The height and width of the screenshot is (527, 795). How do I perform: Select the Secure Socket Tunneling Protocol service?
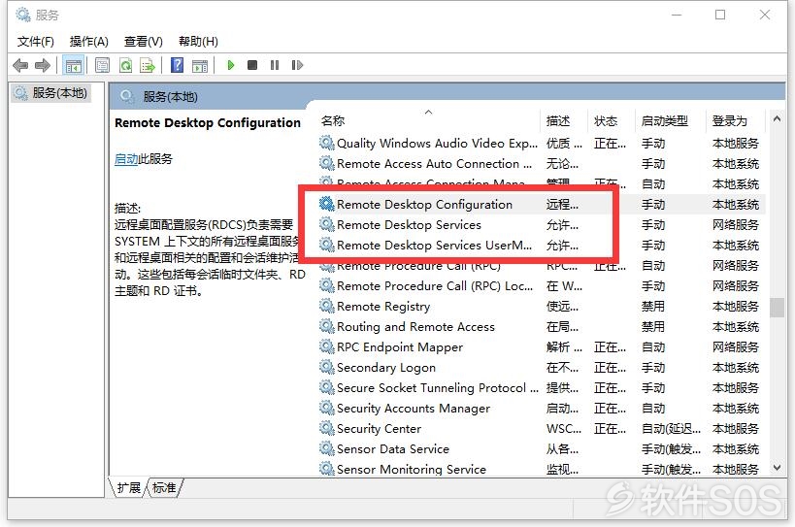pyautogui.click(x=438, y=387)
